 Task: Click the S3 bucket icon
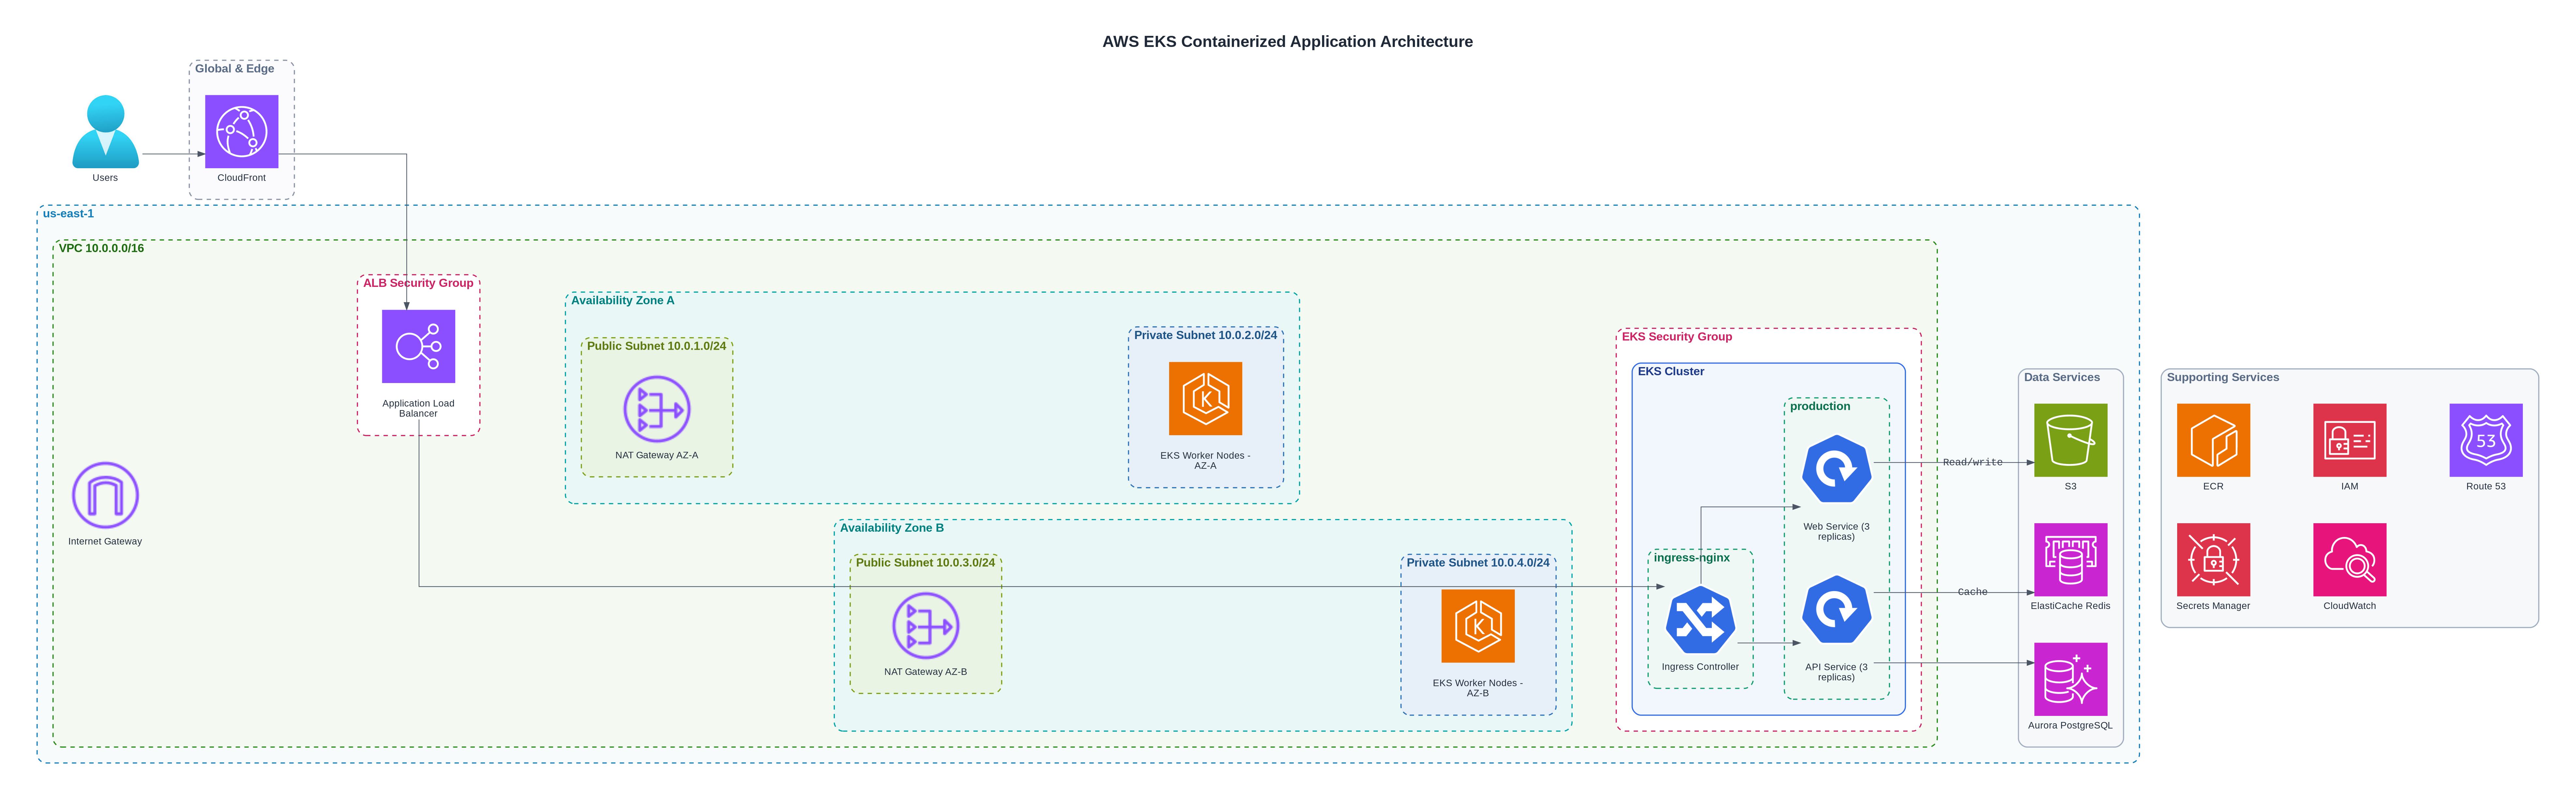point(2070,440)
